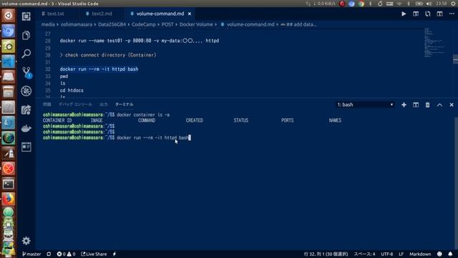
Task: Click the lightning bolt status icon
Action: point(114,254)
